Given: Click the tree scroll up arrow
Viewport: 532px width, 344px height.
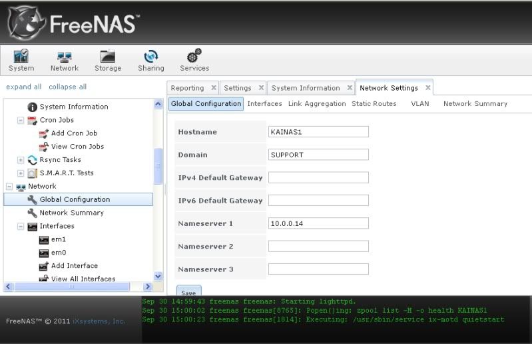Looking at the screenshot, I should 158,104.
